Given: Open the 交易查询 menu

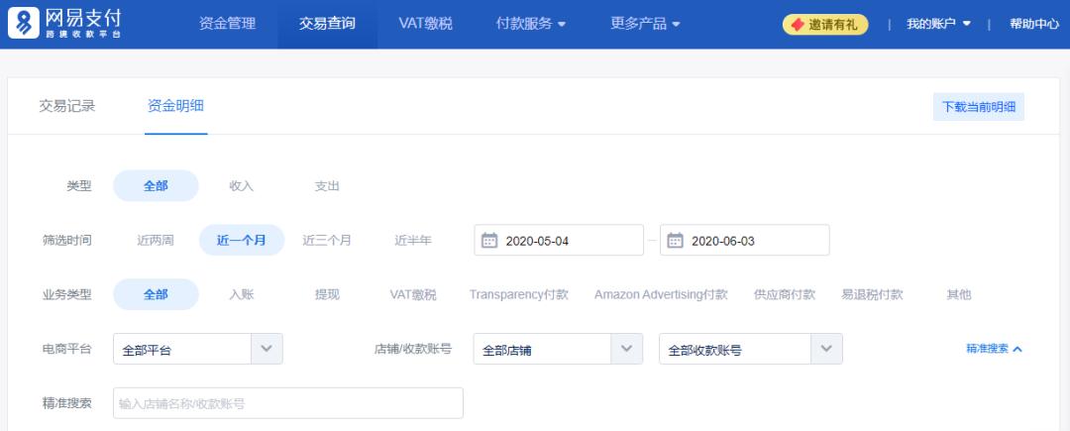Looking at the screenshot, I should [327, 24].
